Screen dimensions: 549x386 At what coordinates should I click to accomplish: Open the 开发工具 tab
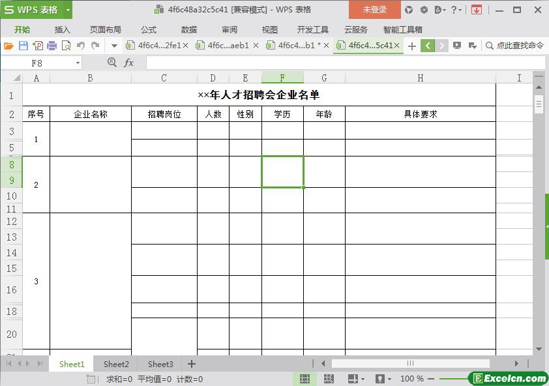tap(313, 30)
